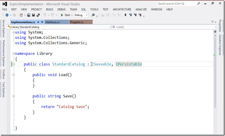Image resolution: width=225 pixels, height=136 pixels.
Task: Click the Undo arrow icon
Action: coord(45,15)
